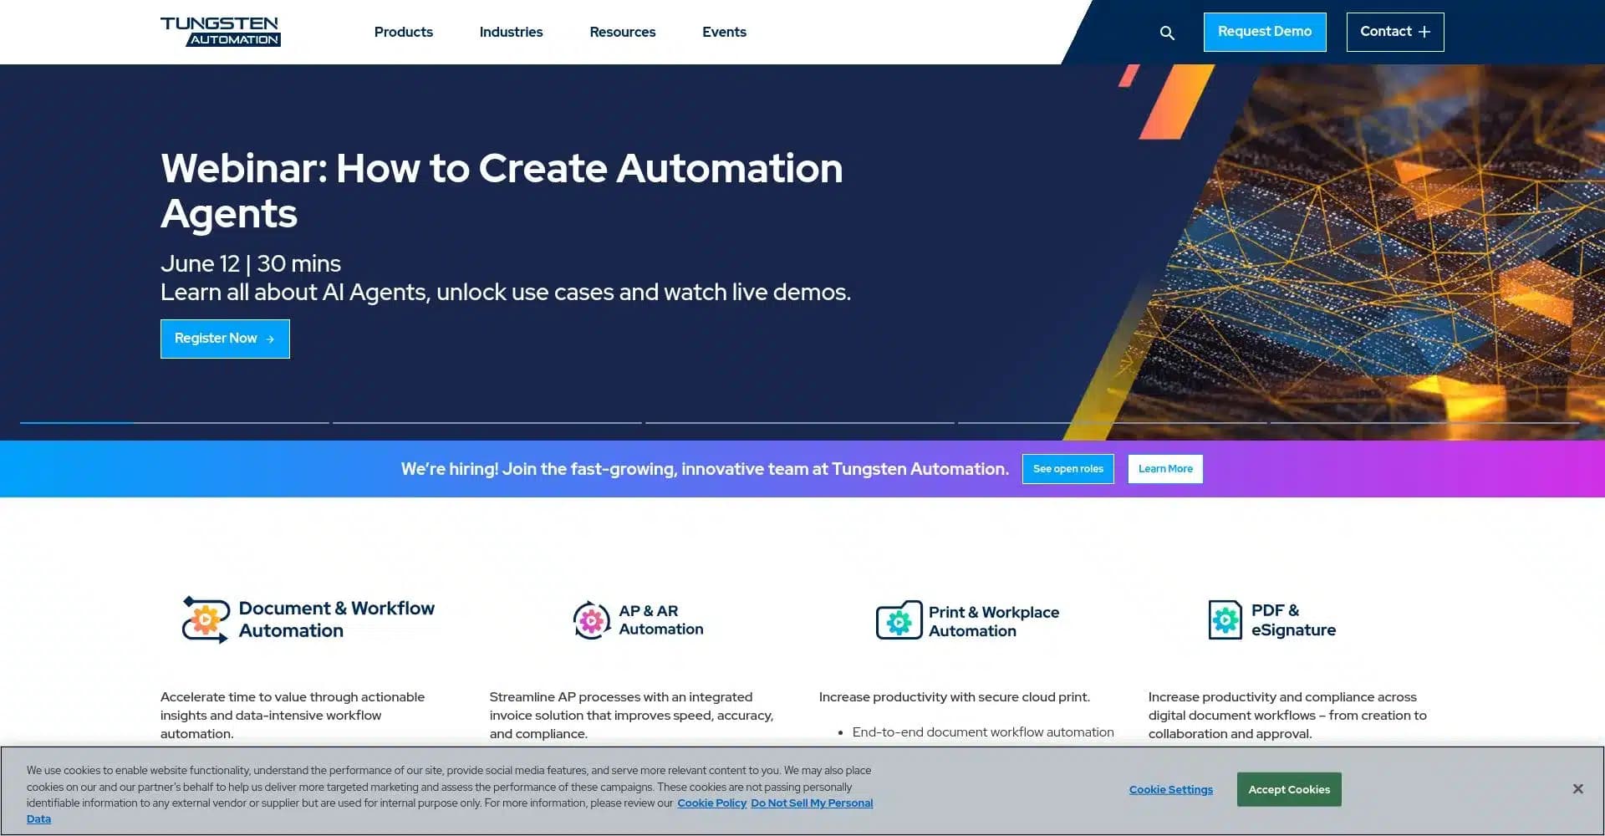Click the Tungsten Automation logo
1605x836 pixels.
pos(220,32)
